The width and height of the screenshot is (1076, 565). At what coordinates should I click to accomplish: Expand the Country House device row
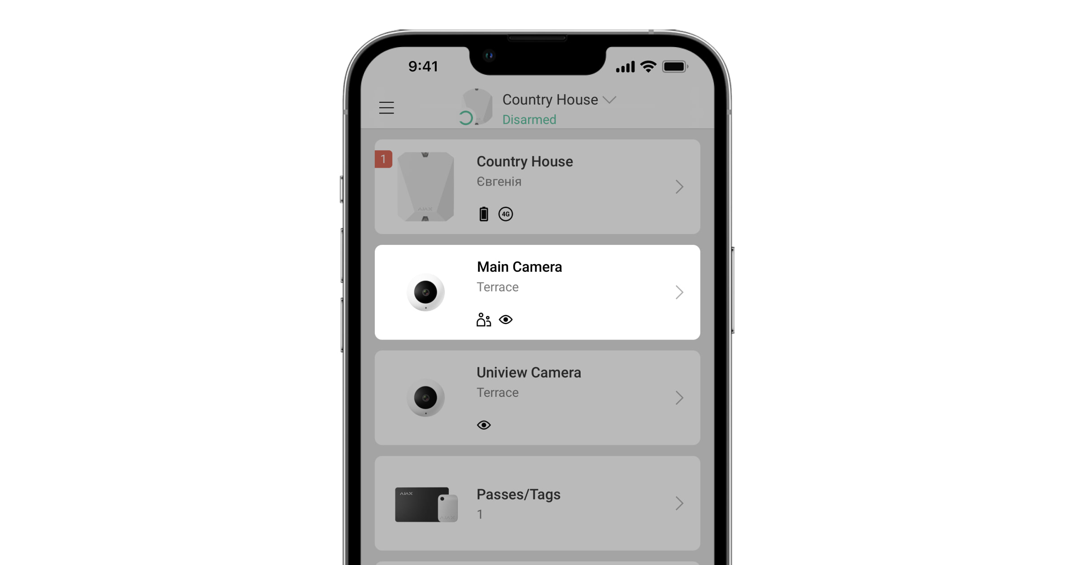click(x=680, y=187)
